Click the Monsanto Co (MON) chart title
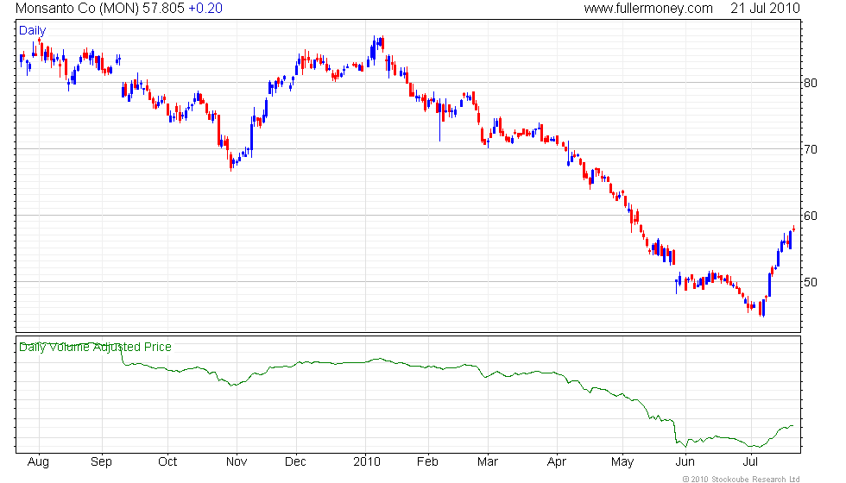The image size is (846, 483). [x=77, y=8]
